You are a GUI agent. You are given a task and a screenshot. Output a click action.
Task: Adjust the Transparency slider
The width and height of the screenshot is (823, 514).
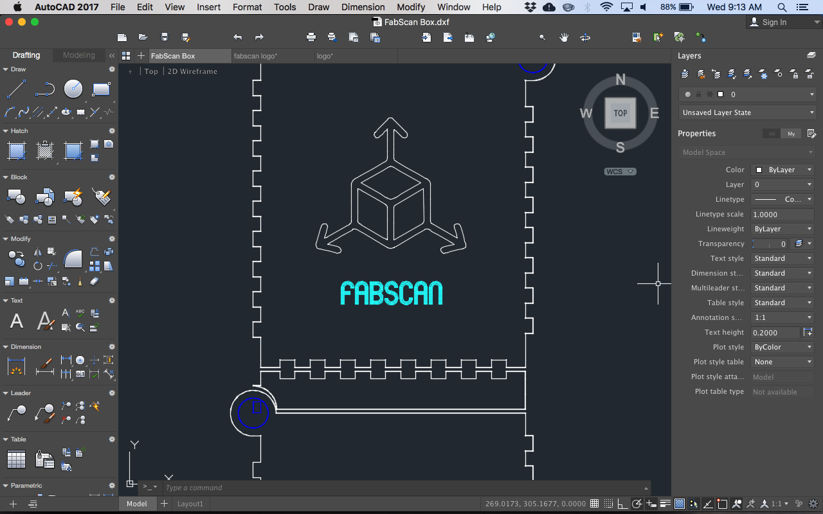[770, 244]
